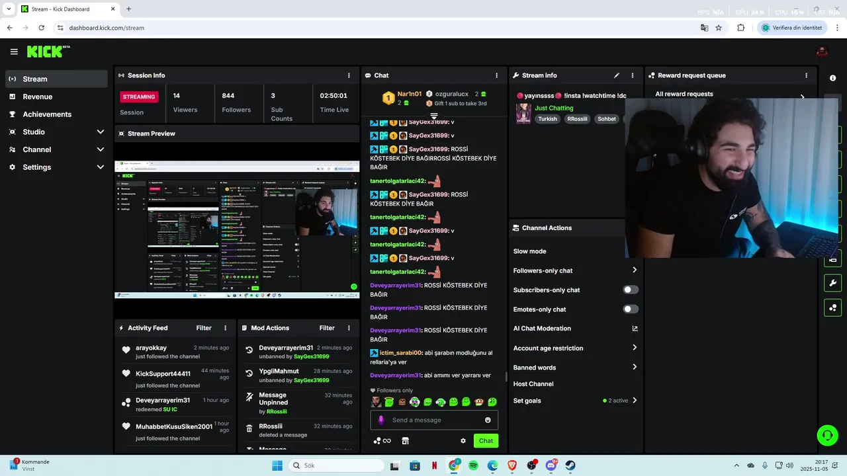Click the Just Chatting category link
This screenshot has width=847, height=476.
554,108
